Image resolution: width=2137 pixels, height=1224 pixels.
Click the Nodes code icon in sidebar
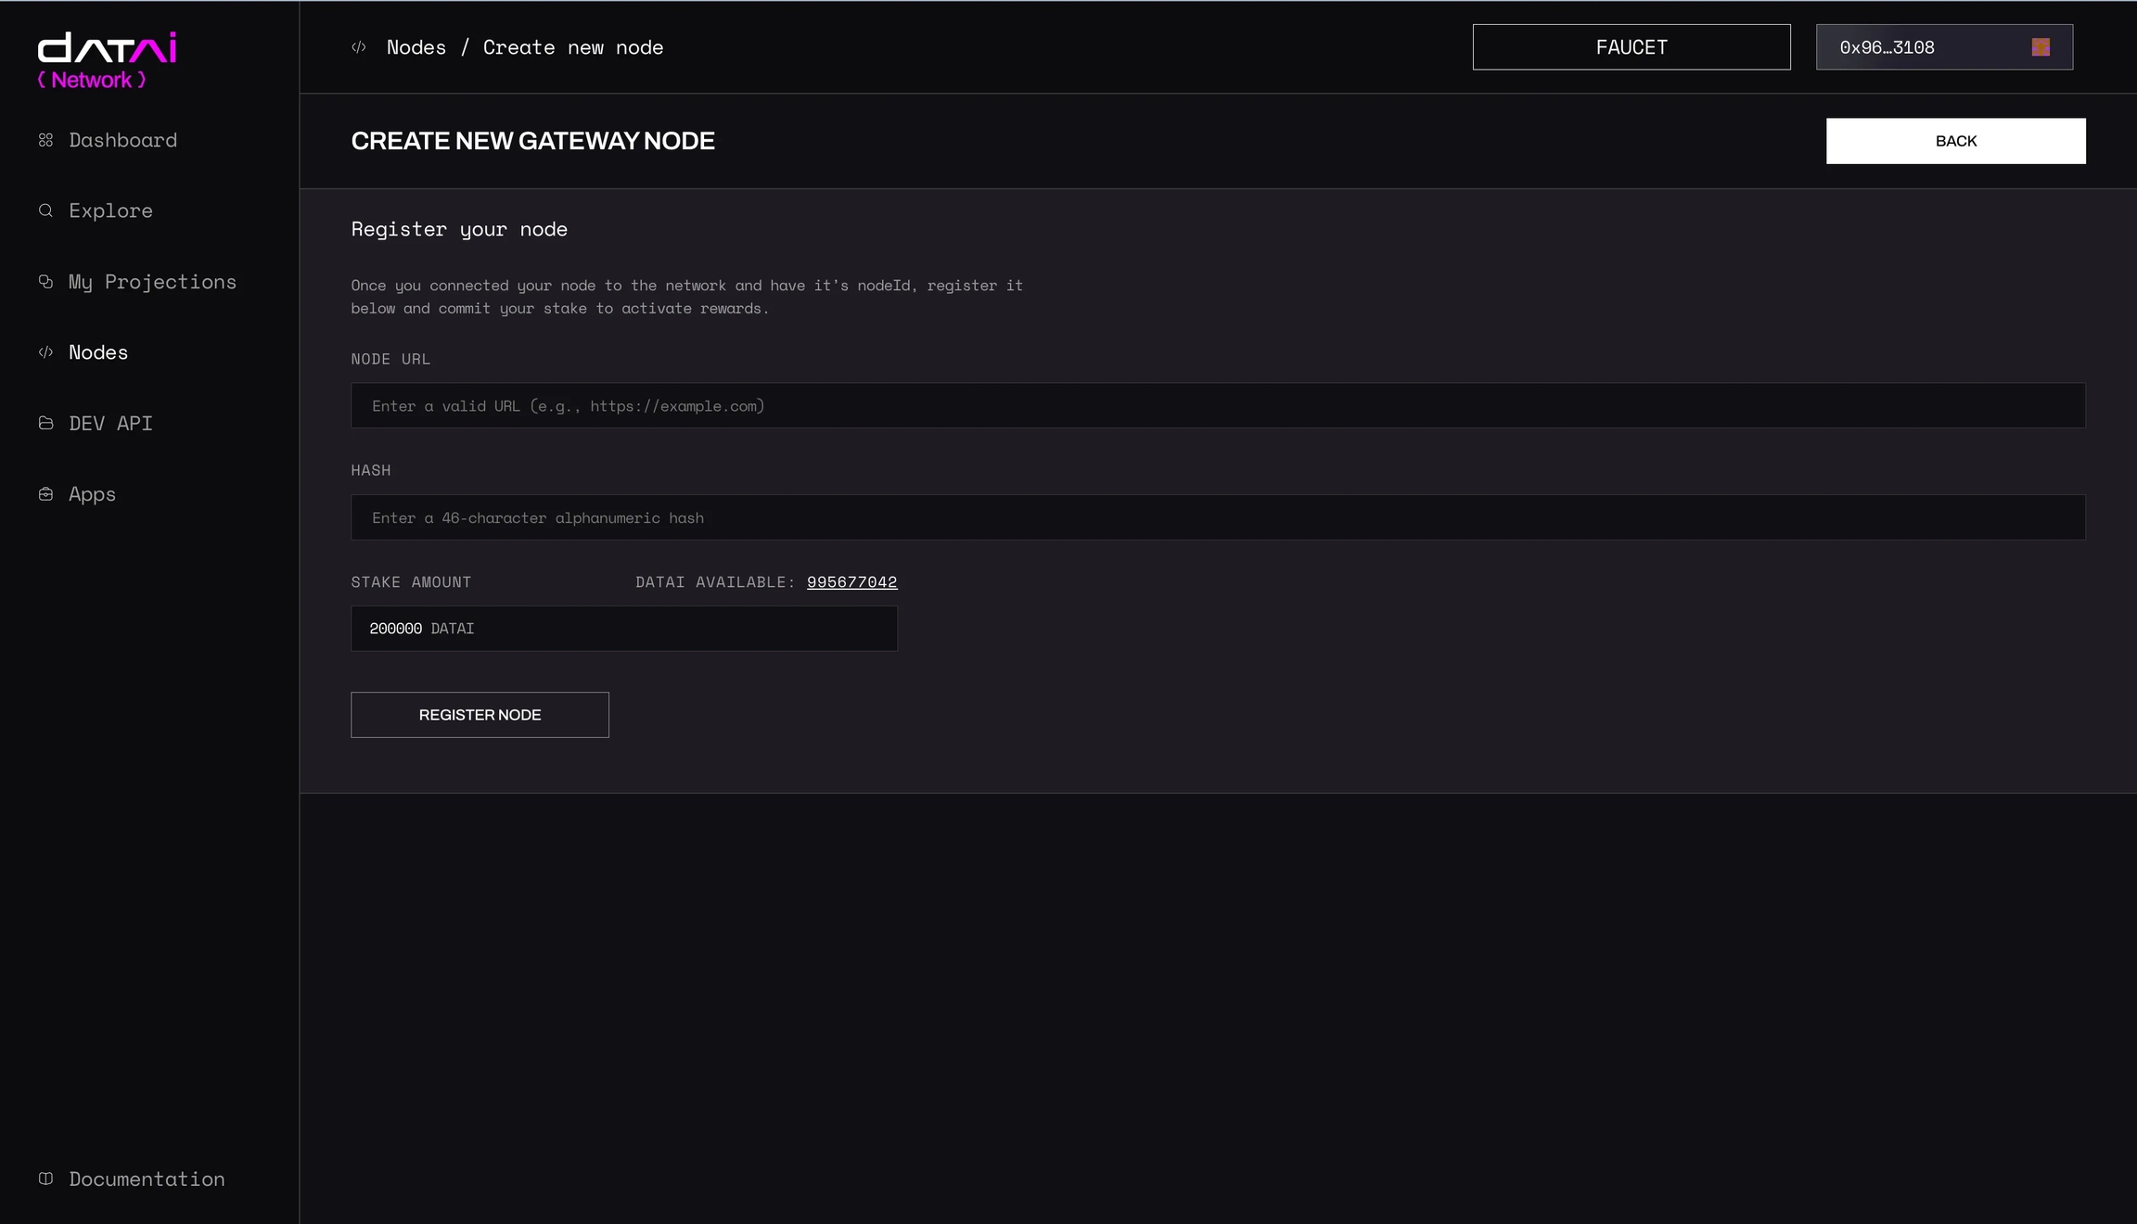(45, 352)
